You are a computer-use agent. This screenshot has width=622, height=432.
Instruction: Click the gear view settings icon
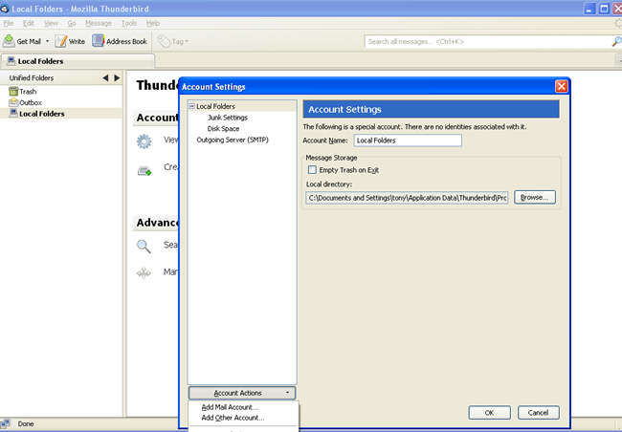click(144, 141)
